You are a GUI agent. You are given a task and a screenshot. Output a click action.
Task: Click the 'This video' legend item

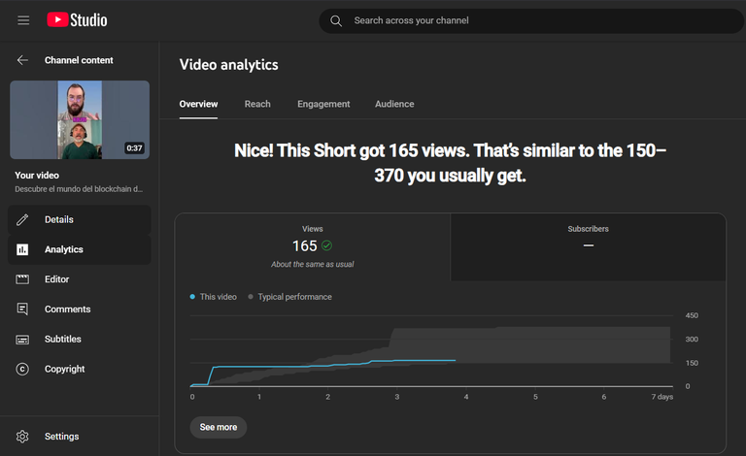pyautogui.click(x=213, y=297)
